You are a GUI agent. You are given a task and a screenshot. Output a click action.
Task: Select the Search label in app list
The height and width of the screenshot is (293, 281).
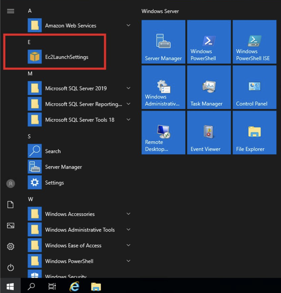53,151
